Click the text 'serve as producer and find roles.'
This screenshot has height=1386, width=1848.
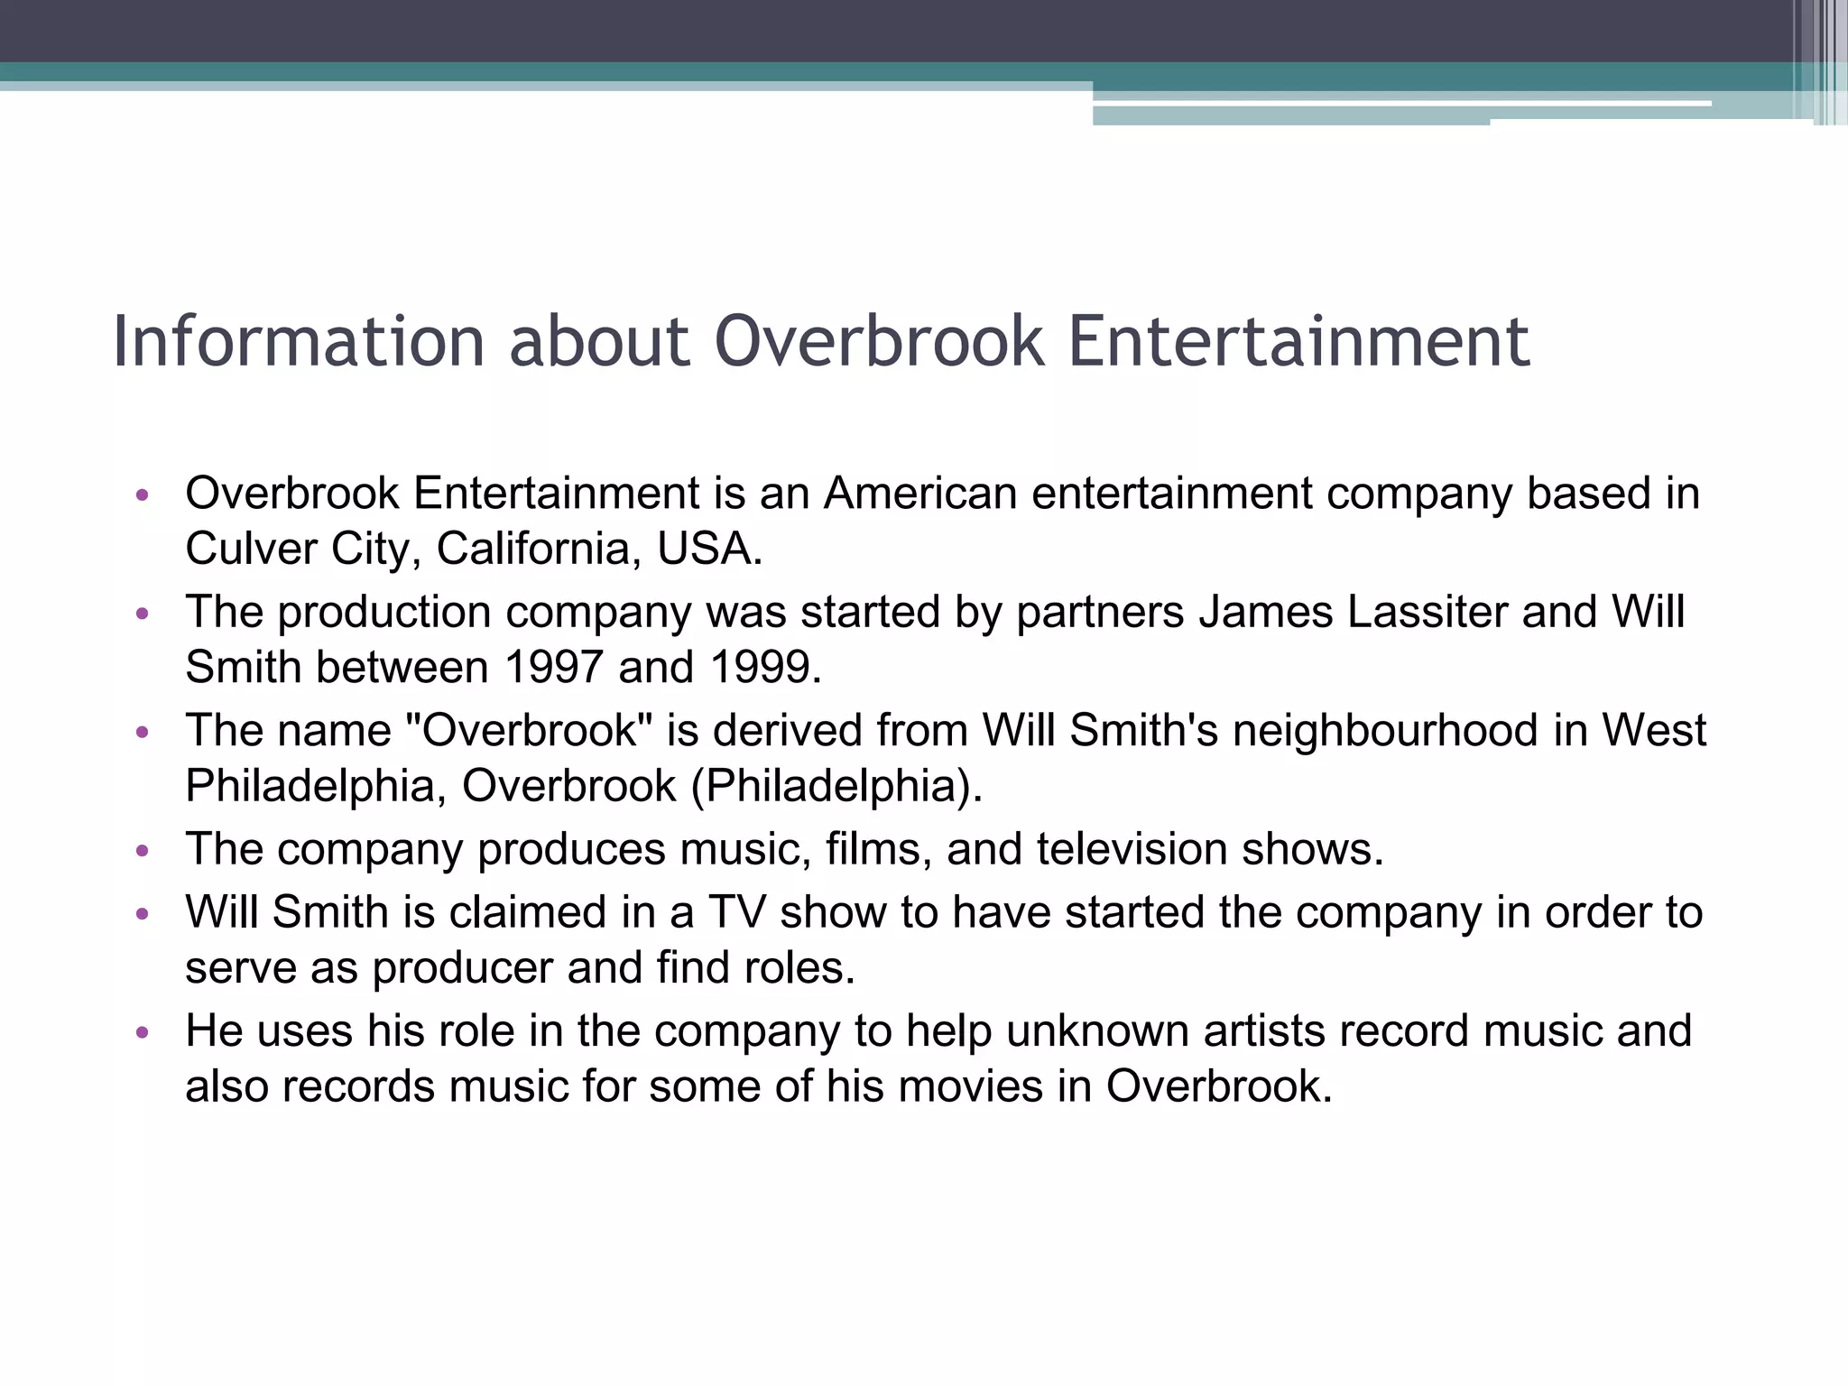tap(520, 968)
